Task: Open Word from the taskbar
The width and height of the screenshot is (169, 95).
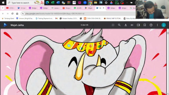Action: 58,3
